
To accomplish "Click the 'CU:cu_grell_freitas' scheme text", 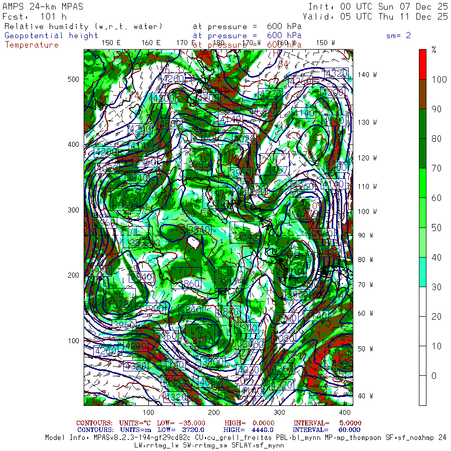I will pyautogui.click(x=233, y=438).
